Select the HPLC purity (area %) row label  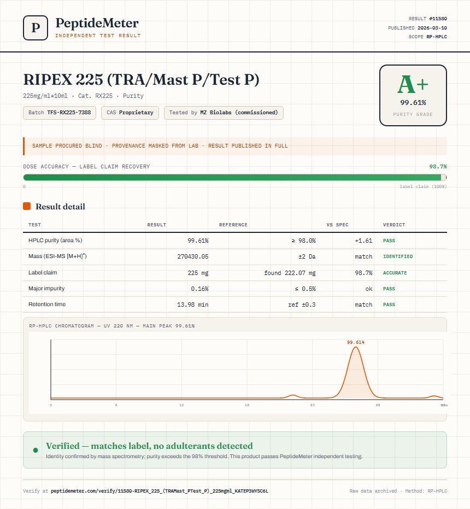[x=55, y=240]
